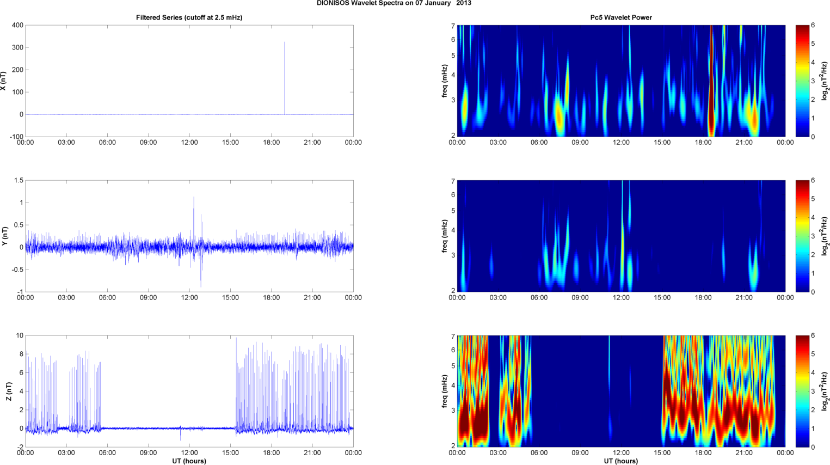Click the '03:00' tick under the bottom wavelet plot
The image size is (830, 465).
[x=498, y=453]
